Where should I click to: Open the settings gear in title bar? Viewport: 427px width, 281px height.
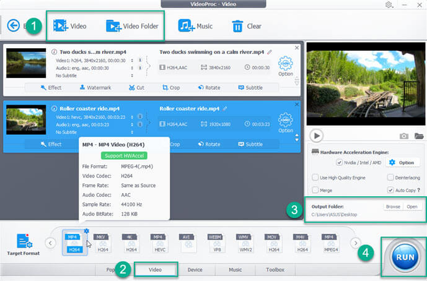pyautogui.click(x=389, y=5)
